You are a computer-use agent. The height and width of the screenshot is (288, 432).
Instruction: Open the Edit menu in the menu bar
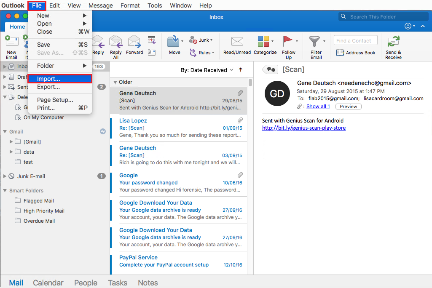pos(54,5)
